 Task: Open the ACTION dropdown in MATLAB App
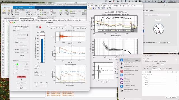click(x=24, y=49)
